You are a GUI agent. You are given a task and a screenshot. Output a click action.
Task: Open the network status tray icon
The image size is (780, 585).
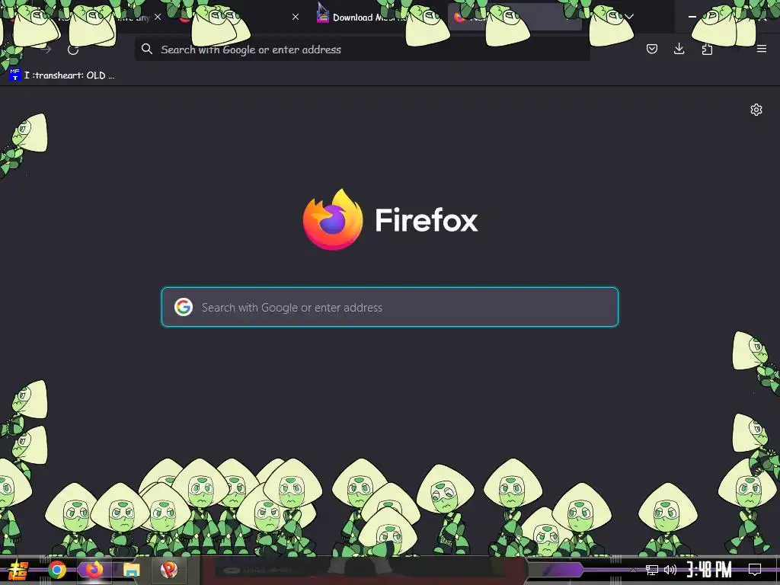tap(652, 570)
